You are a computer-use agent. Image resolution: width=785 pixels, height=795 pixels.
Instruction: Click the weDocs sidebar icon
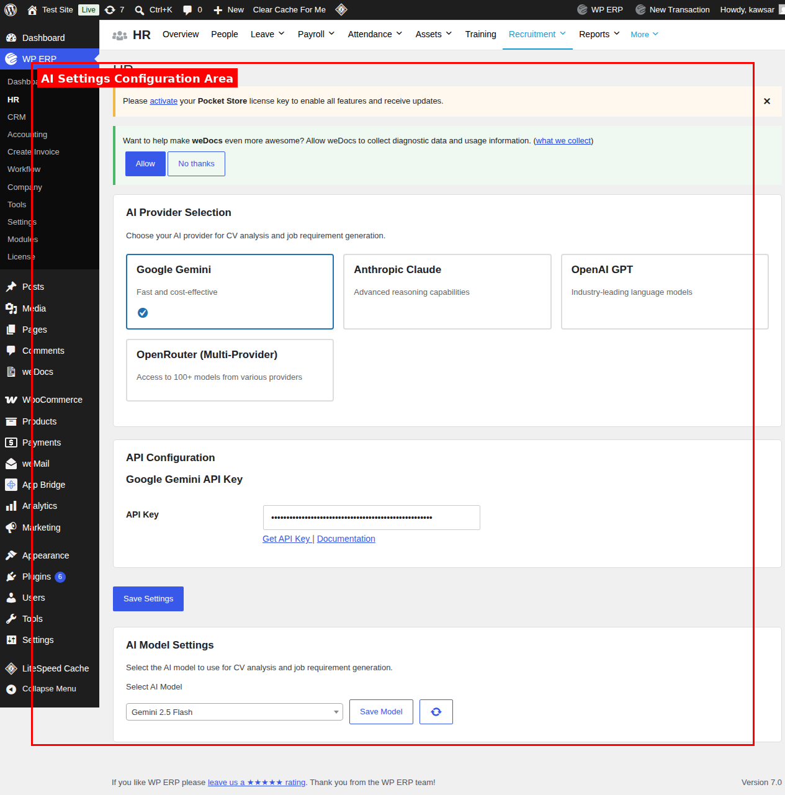11,372
